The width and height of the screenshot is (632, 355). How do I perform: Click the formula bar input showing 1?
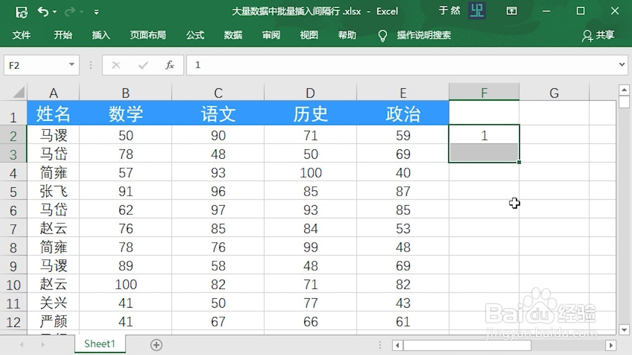(401, 65)
